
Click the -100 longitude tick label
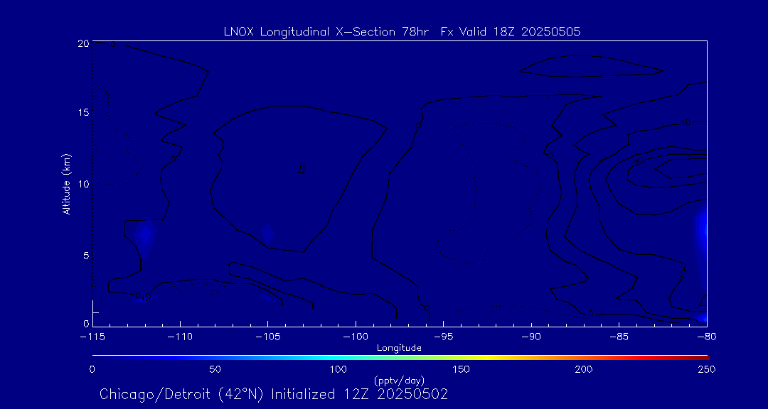356,337
